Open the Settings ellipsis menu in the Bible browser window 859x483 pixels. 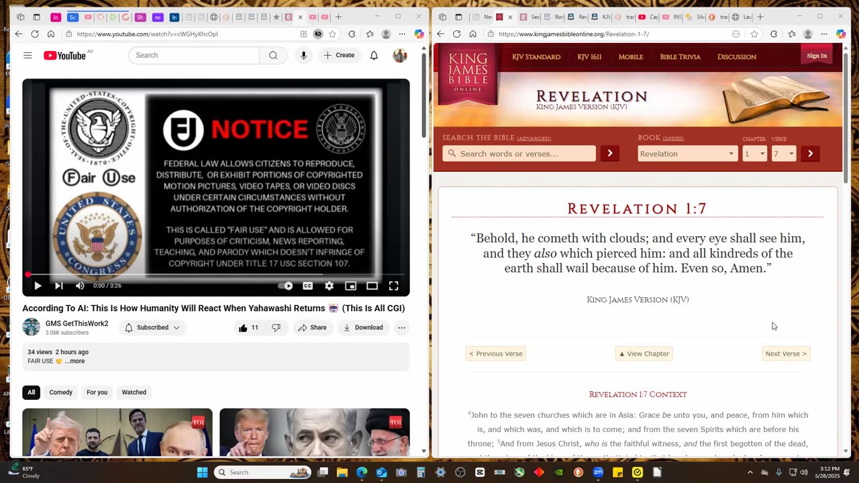pos(824,34)
